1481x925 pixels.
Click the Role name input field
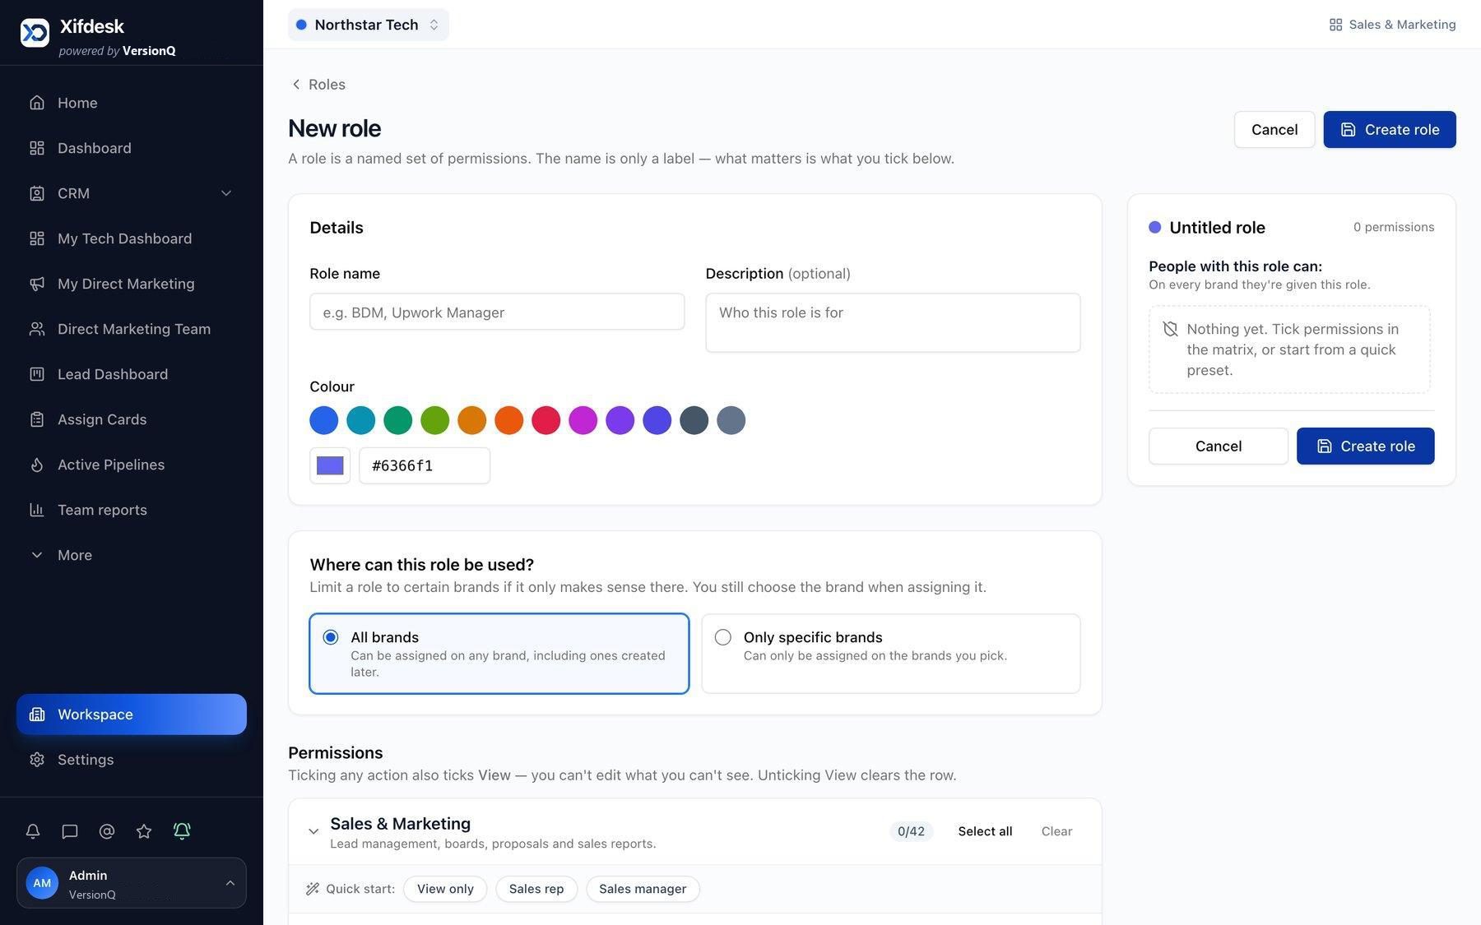[497, 312]
